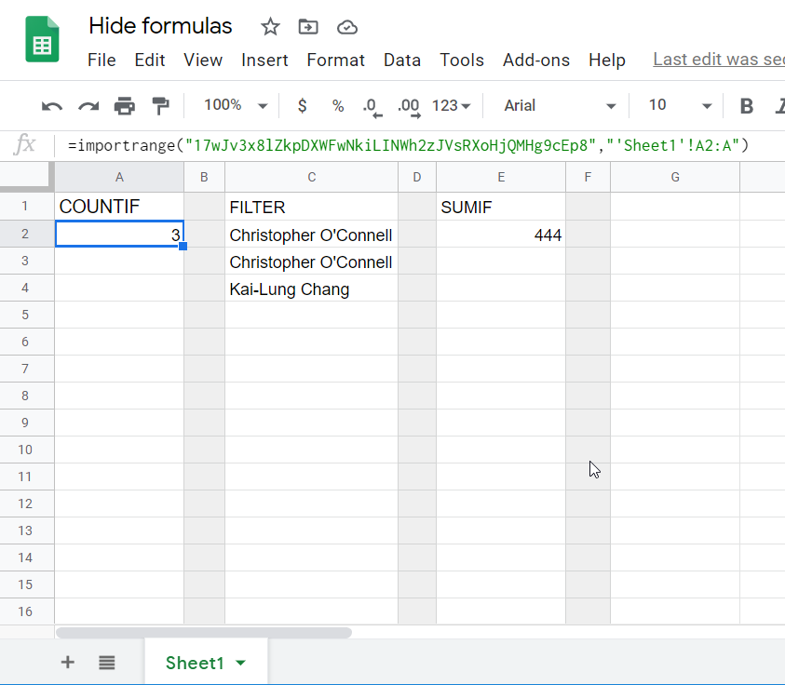This screenshot has height=685, width=785.
Task: Check the cloud save status icon
Action: tap(347, 27)
